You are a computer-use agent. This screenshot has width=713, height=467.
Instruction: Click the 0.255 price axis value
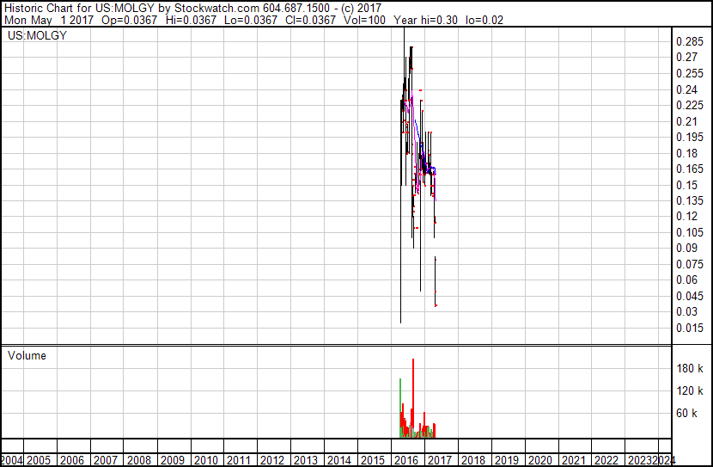click(x=690, y=74)
